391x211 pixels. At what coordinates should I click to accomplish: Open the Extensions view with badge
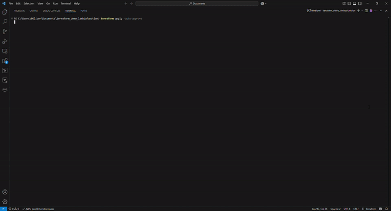(5, 61)
